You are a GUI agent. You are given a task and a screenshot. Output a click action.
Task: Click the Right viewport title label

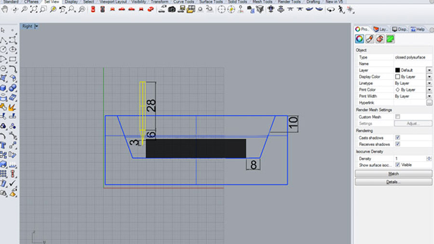(27, 27)
